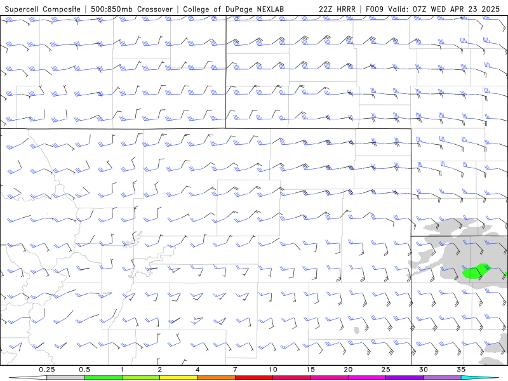This screenshot has width=508, height=381.
Task: Select the purple 25–30 legend segment
Action: 404,378
